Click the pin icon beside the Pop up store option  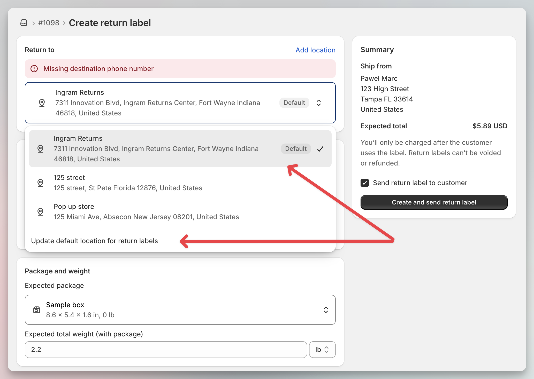(x=40, y=212)
